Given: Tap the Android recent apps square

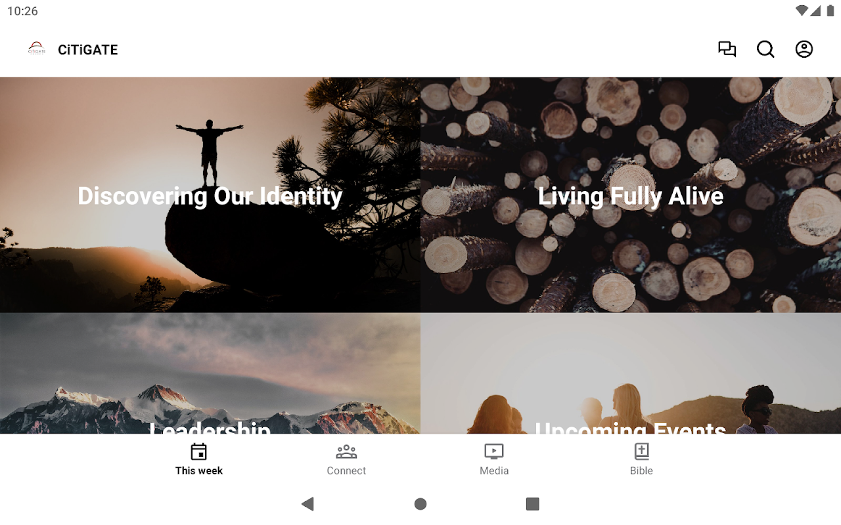Looking at the screenshot, I should point(533,504).
